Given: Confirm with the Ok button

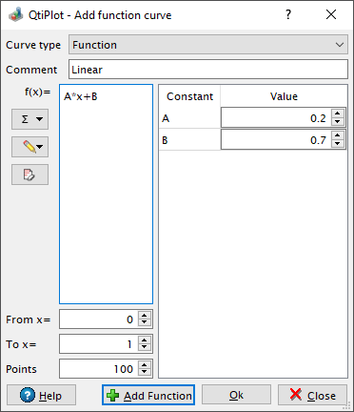Looking at the screenshot, I should coord(236,395).
